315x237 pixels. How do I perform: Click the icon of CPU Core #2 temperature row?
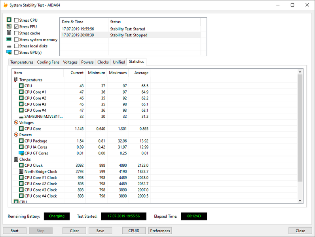click(x=21, y=98)
